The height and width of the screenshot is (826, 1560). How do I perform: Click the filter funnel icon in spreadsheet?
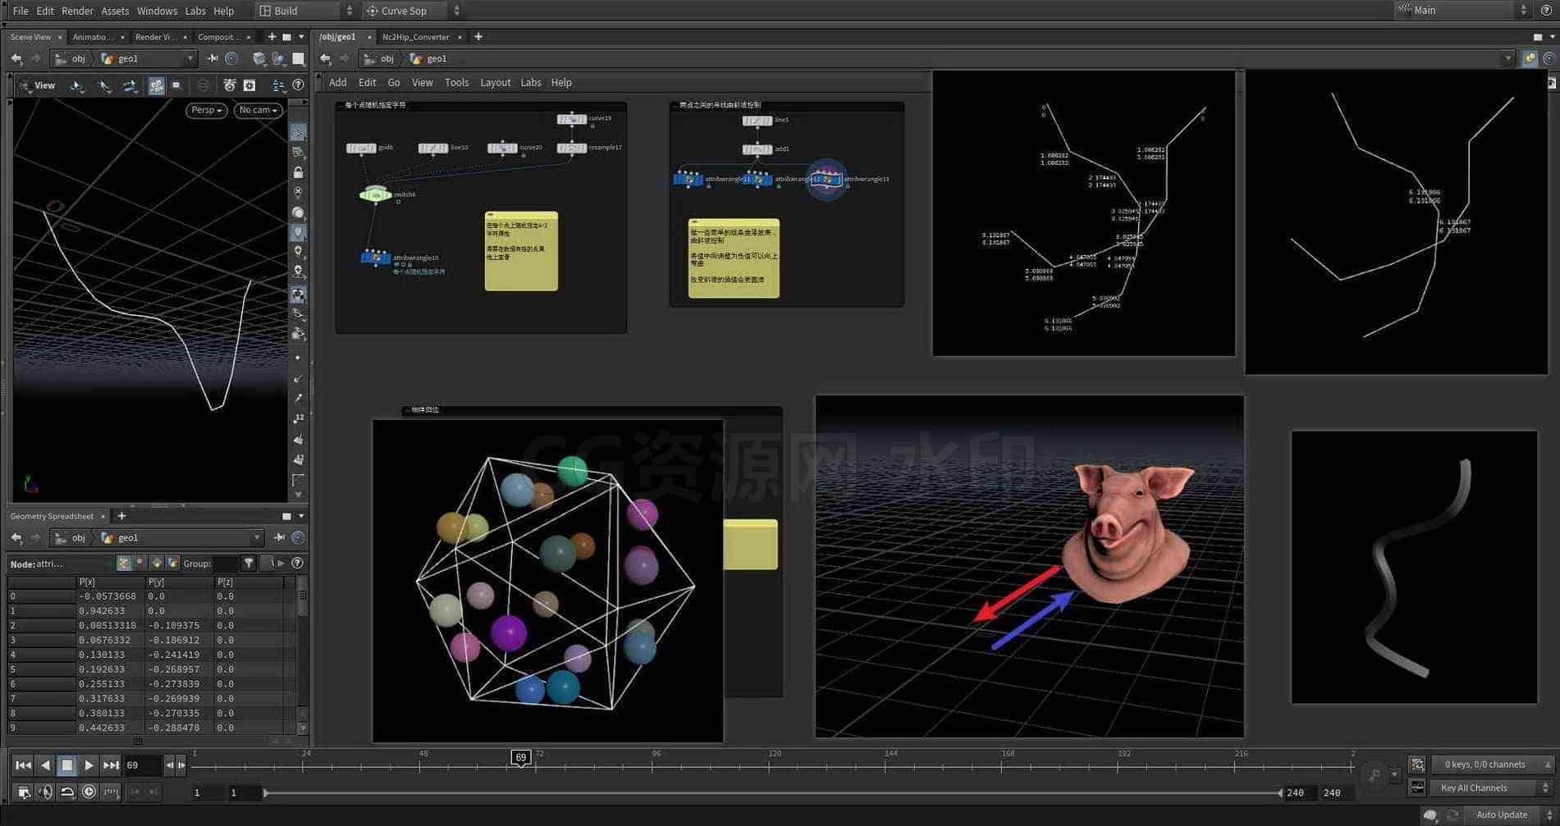pyautogui.click(x=249, y=563)
